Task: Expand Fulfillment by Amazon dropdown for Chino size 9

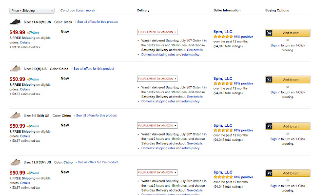Action: [x=157, y=79]
